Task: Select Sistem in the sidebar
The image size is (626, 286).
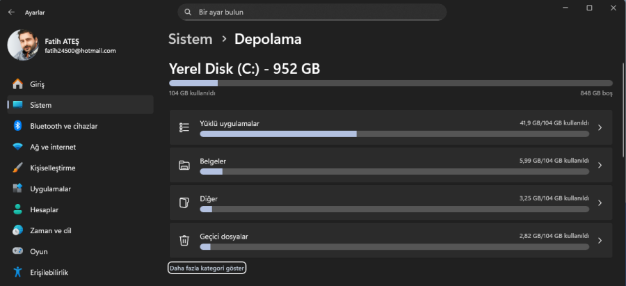Action: click(40, 105)
